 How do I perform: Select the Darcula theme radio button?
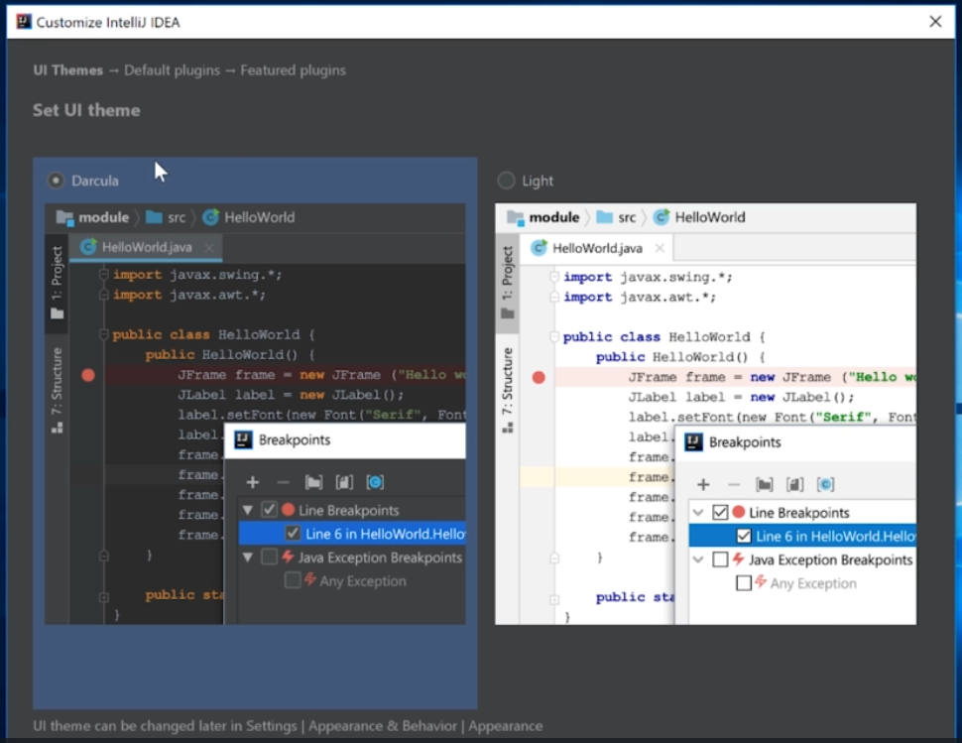[56, 181]
